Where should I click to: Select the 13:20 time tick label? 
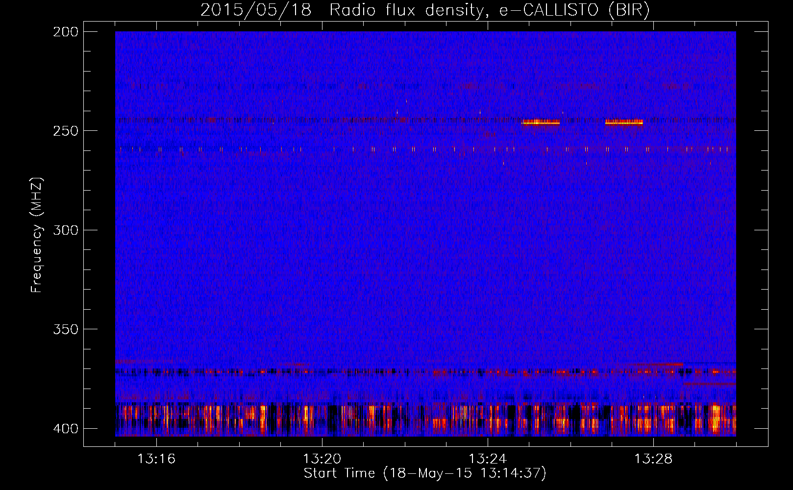(x=322, y=459)
